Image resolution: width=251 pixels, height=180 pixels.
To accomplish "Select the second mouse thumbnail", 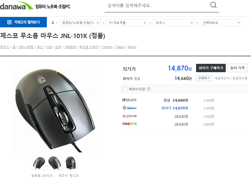I will pos(55,163).
